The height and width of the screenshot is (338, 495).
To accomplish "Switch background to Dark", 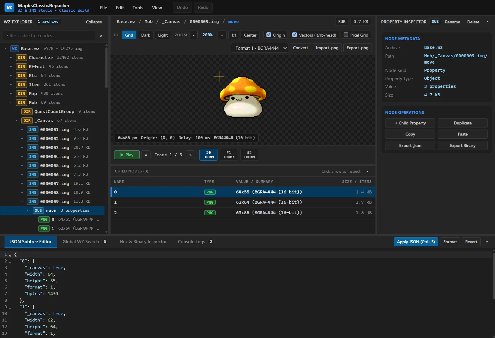I will (146, 35).
